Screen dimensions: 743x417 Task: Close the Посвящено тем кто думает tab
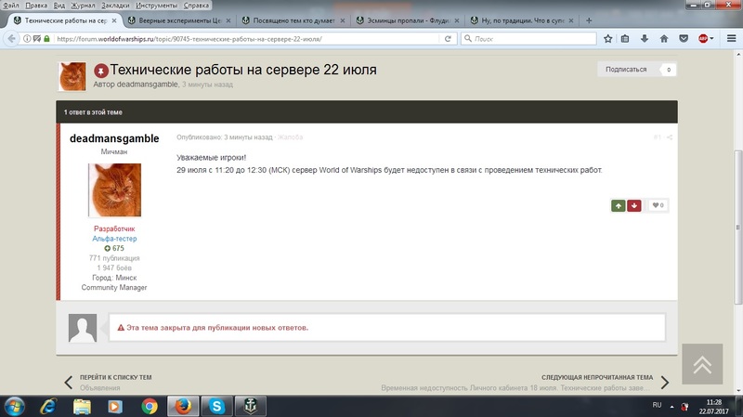click(x=343, y=20)
